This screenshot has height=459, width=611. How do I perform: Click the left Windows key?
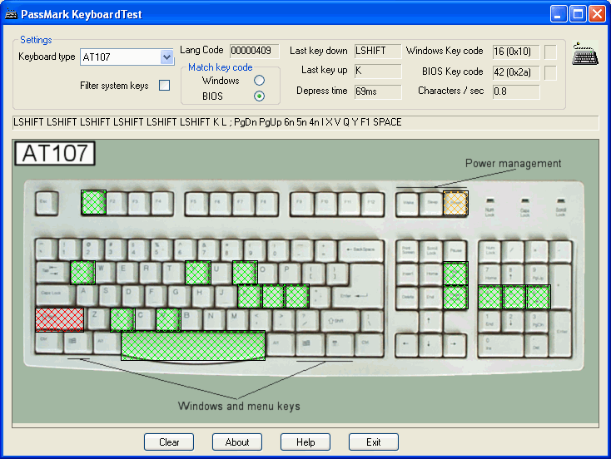click(77, 343)
